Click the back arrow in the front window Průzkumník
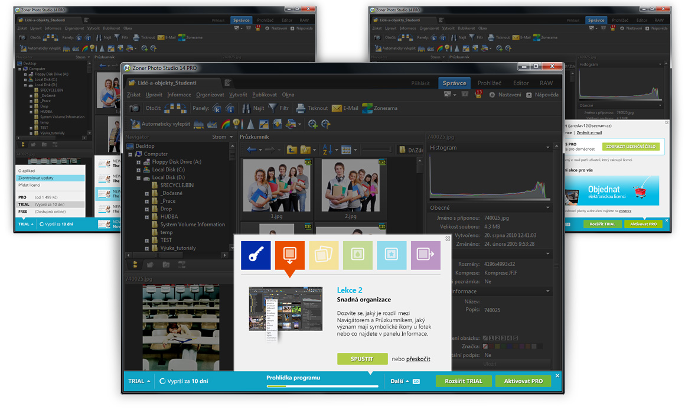 click(252, 150)
